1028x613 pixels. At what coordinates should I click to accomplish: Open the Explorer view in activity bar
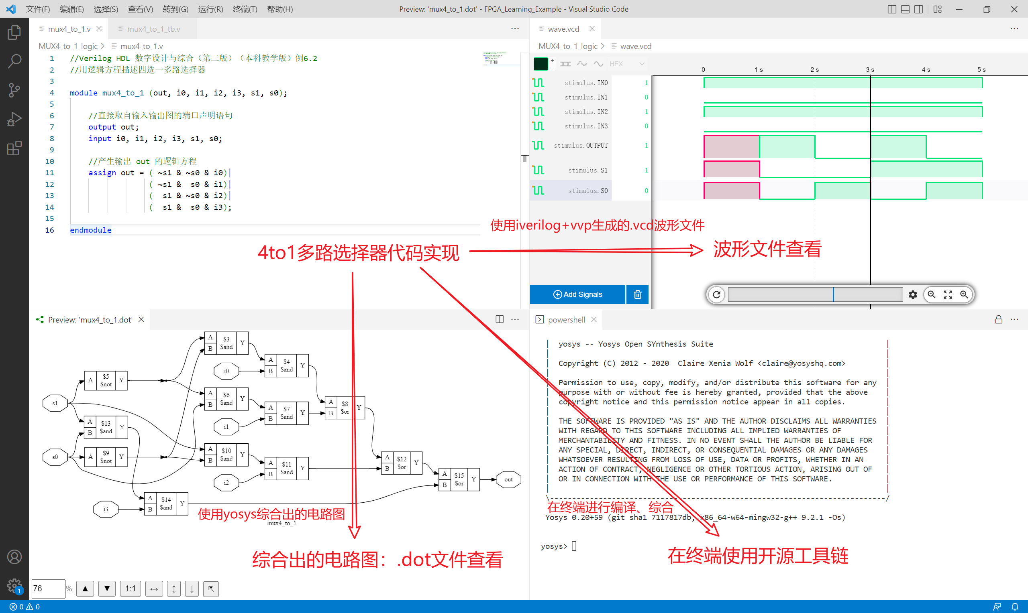[14, 32]
